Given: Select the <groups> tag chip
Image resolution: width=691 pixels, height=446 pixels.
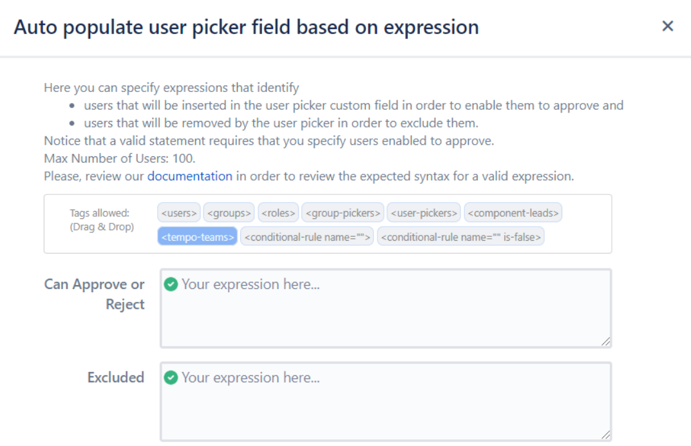Looking at the screenshot, I should 229,212.
